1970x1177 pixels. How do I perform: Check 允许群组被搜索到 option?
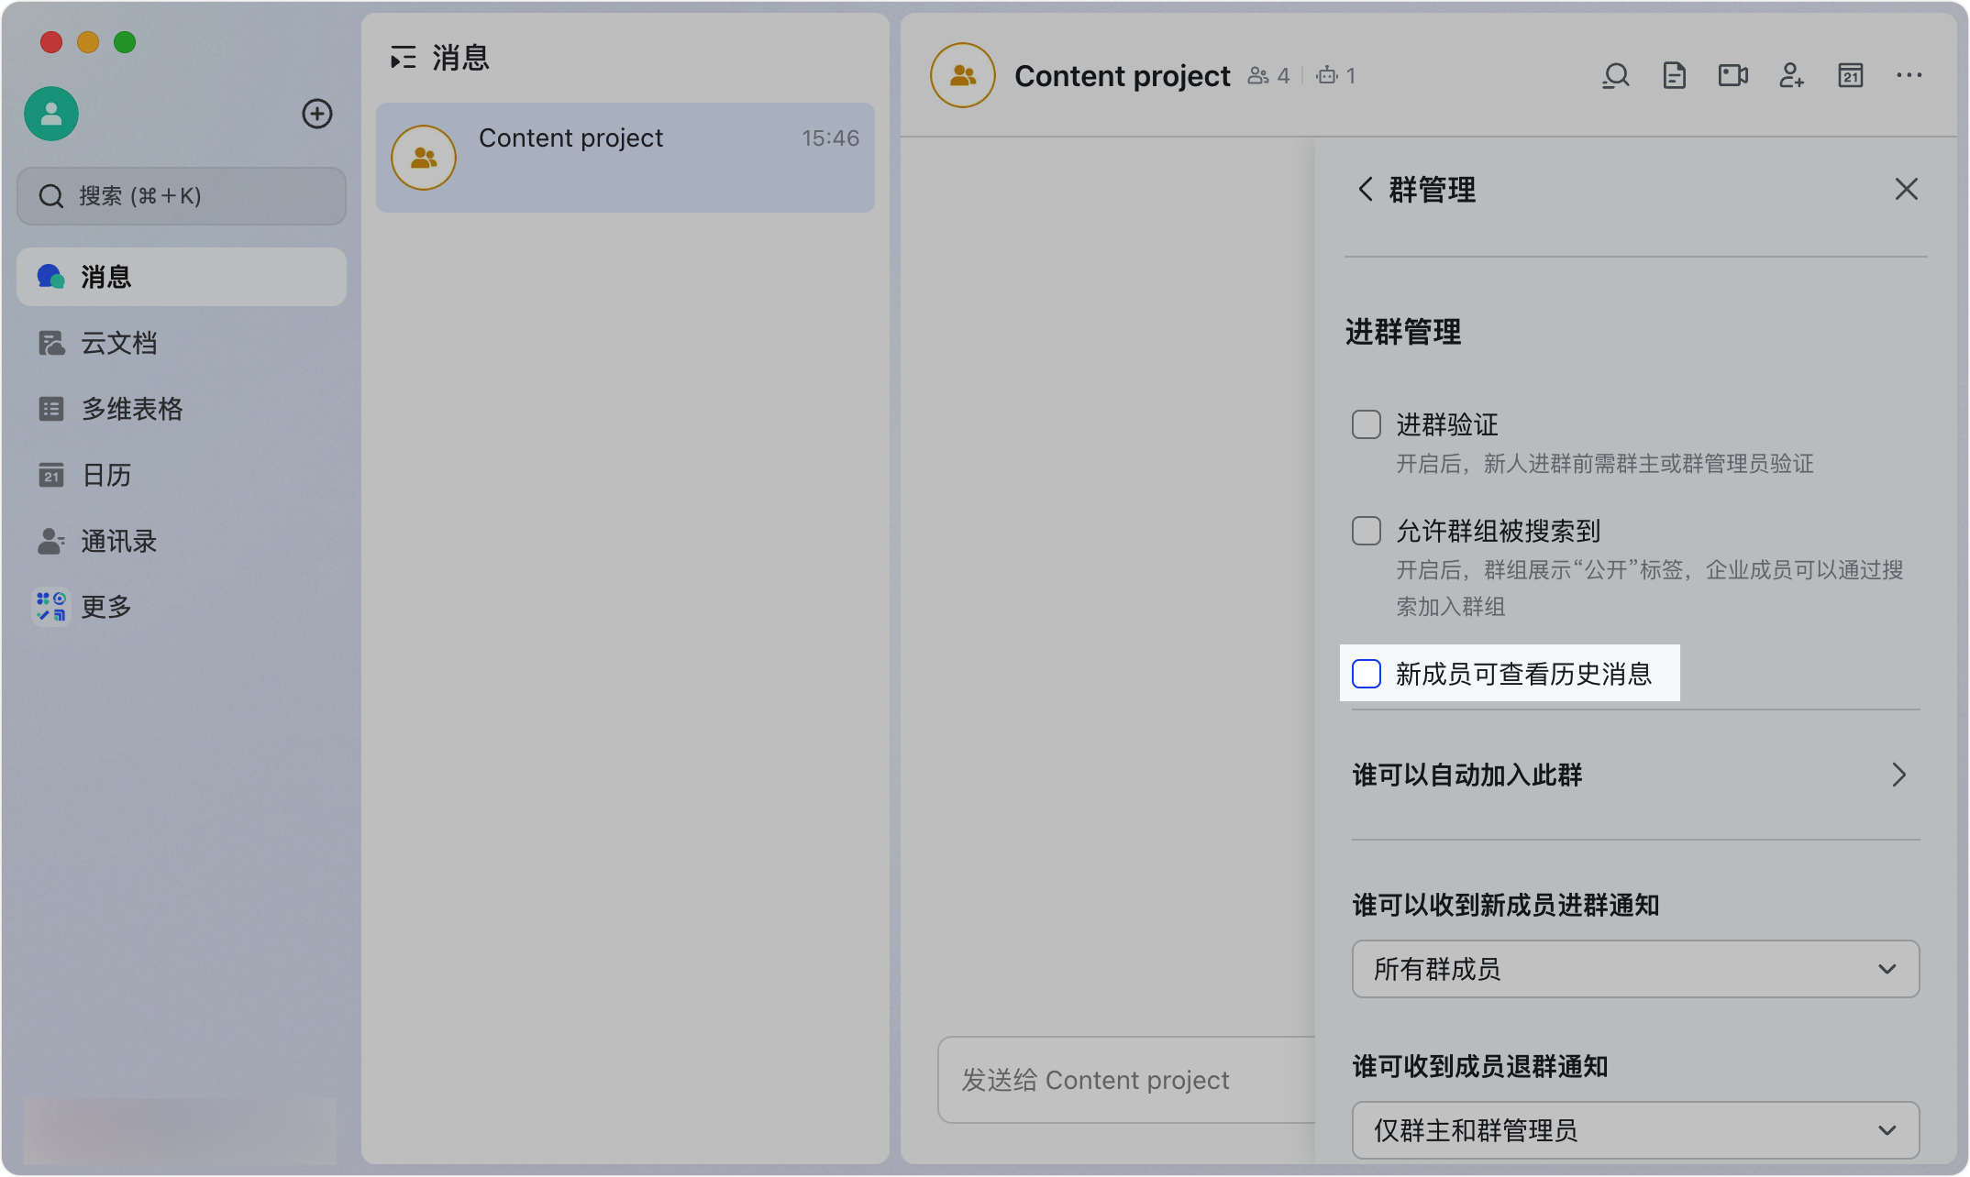1367,531
